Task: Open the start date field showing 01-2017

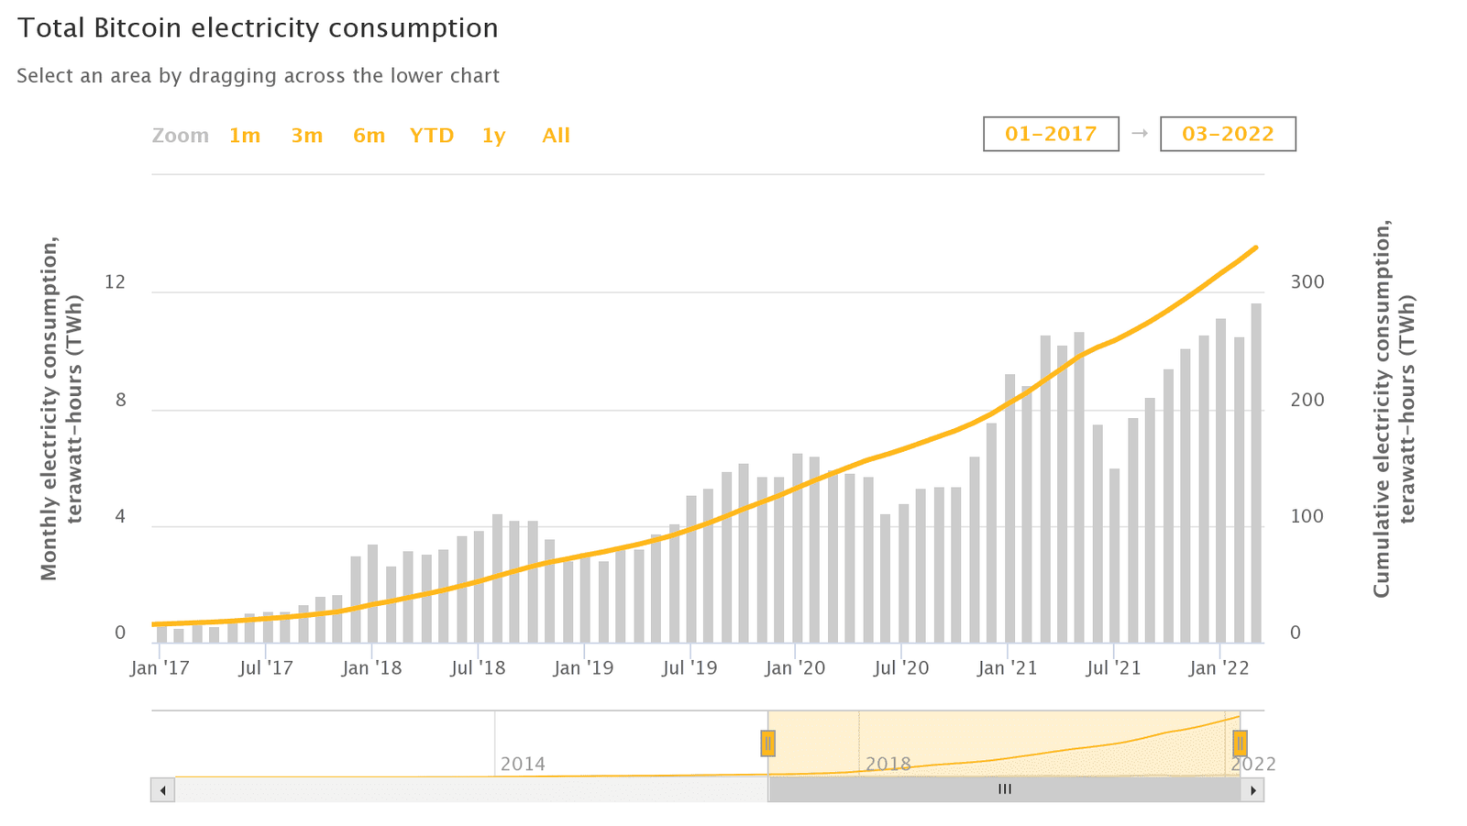Action: pyautogui.click(x=1050, y=134)
